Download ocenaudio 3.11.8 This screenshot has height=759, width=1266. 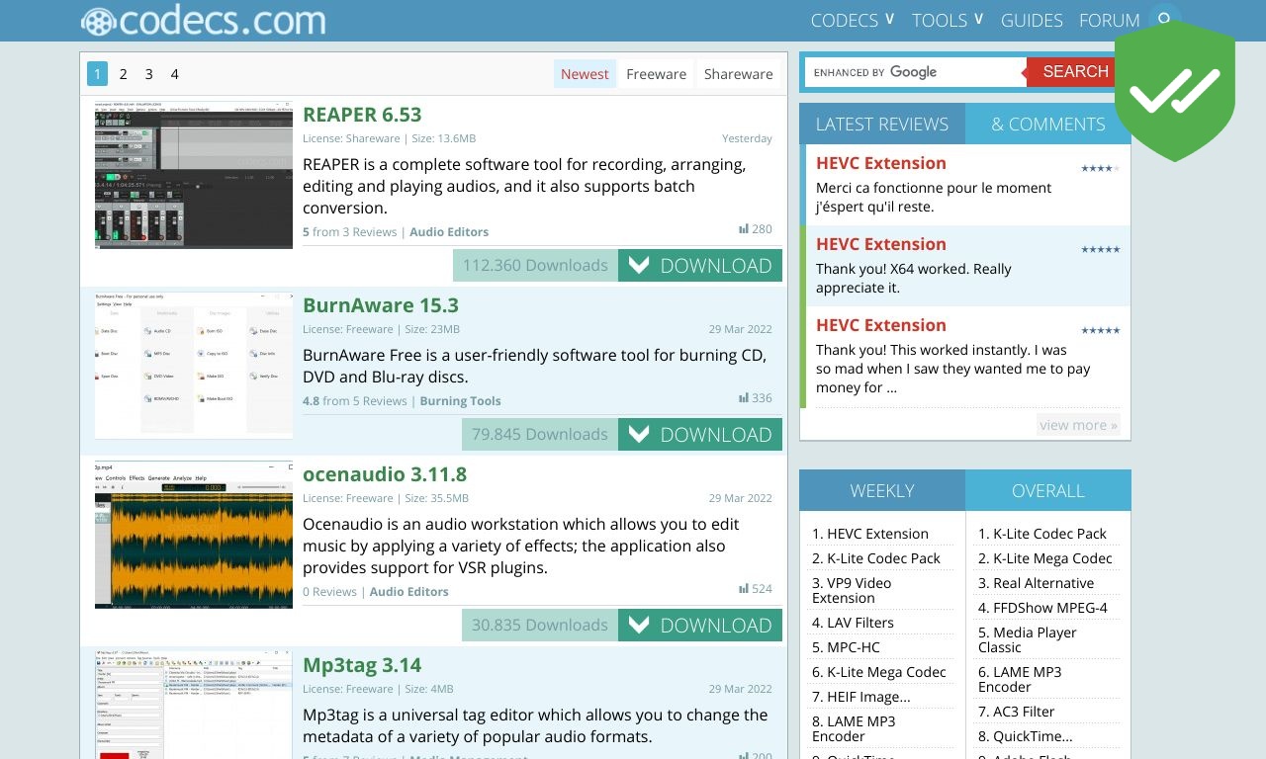click(700, 626)
